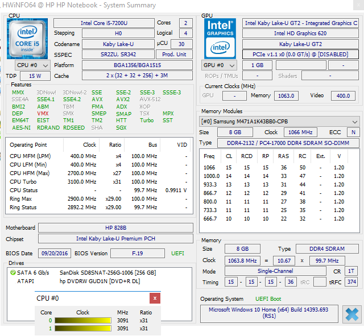
Task: Click the module Clock 1066 MHz field
Action: pos(300,132)
